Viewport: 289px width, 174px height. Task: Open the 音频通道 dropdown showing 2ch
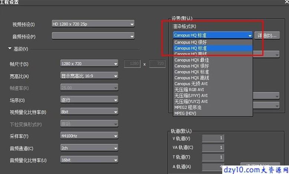[x=89, y=148]
